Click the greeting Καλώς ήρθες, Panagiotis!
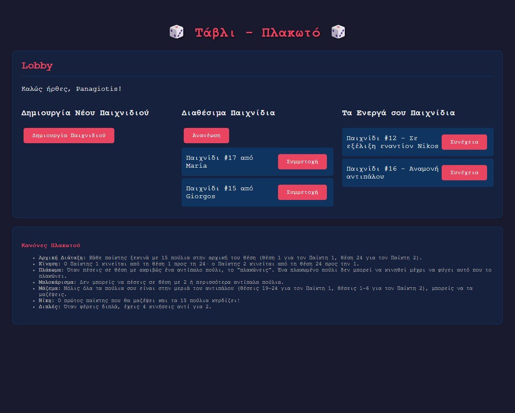 pyautogui.click(x=72, y=89)
